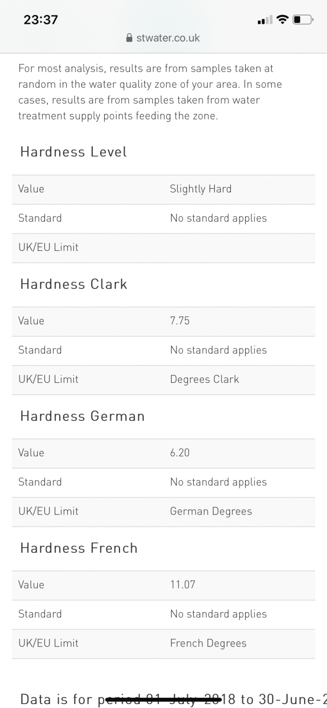Select the Hardness French heading

coord(79,548)
